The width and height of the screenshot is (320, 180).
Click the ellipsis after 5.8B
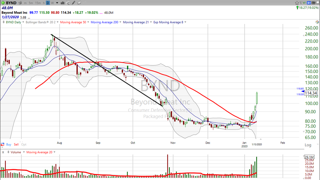29,18
